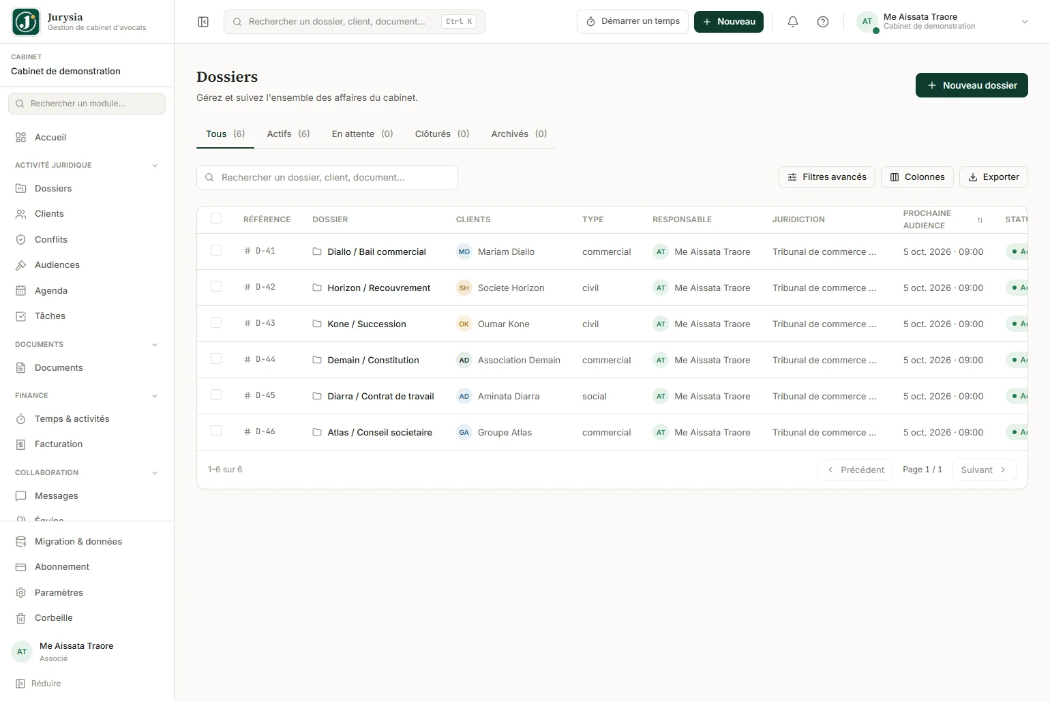The height and width of the screenshot is (702, 1050).
Task: Collapse the Activité juridique section
Action: click(155, 166)
